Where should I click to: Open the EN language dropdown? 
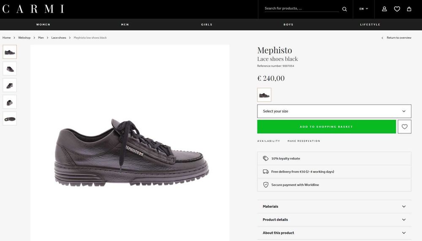pyautogui.click(x=363, y=9)
